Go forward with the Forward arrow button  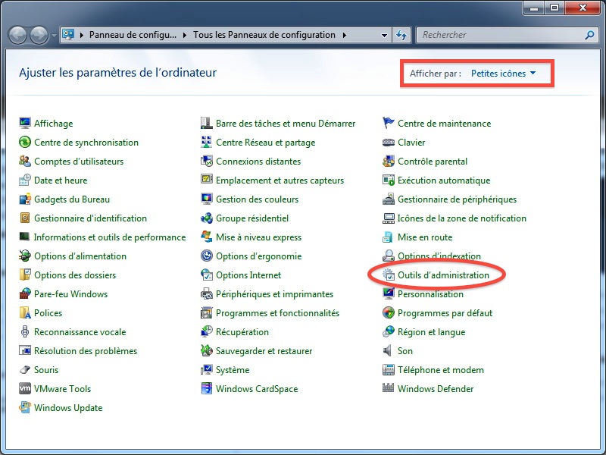[x=39, y=35]
